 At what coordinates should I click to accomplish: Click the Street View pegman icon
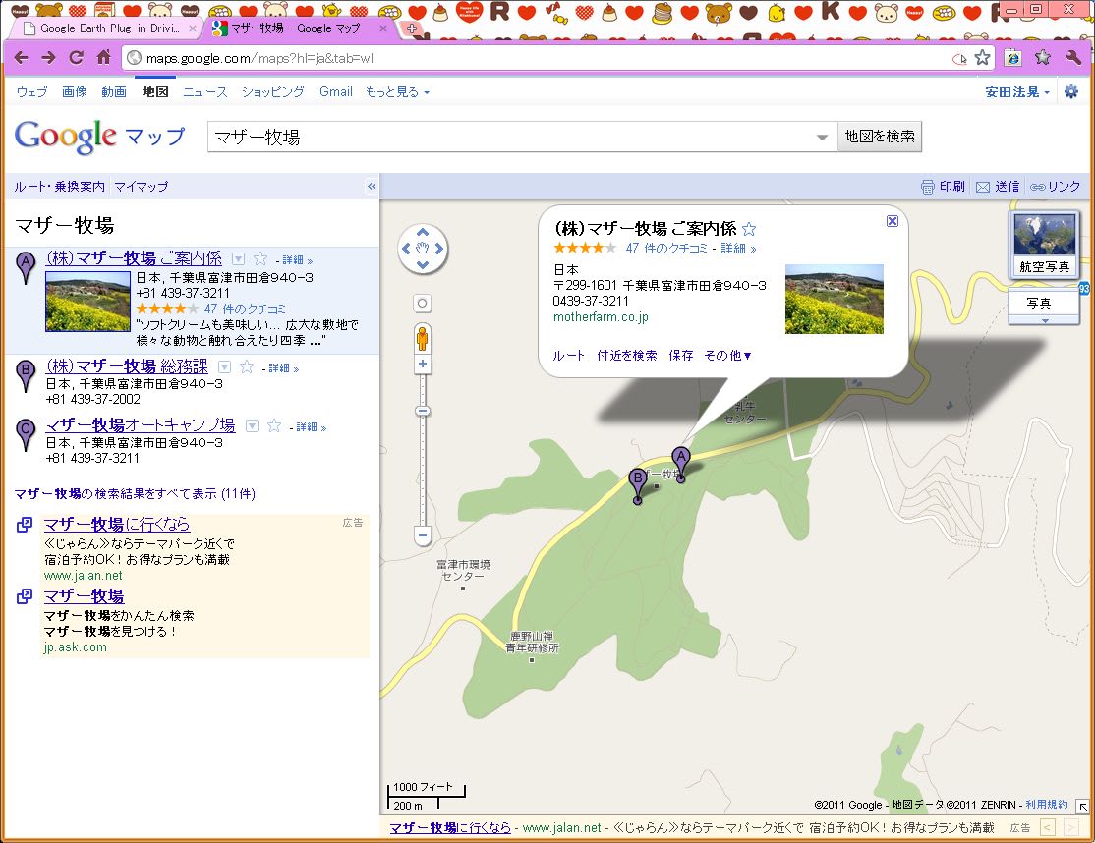pos(423,337)
